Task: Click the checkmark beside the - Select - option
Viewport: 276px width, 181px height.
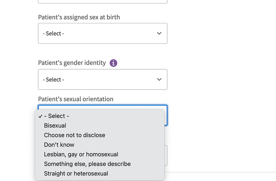Action: point(40,116)
